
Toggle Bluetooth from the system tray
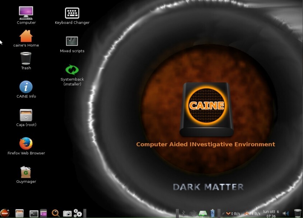pyautogui.click(x=184, y=213)
